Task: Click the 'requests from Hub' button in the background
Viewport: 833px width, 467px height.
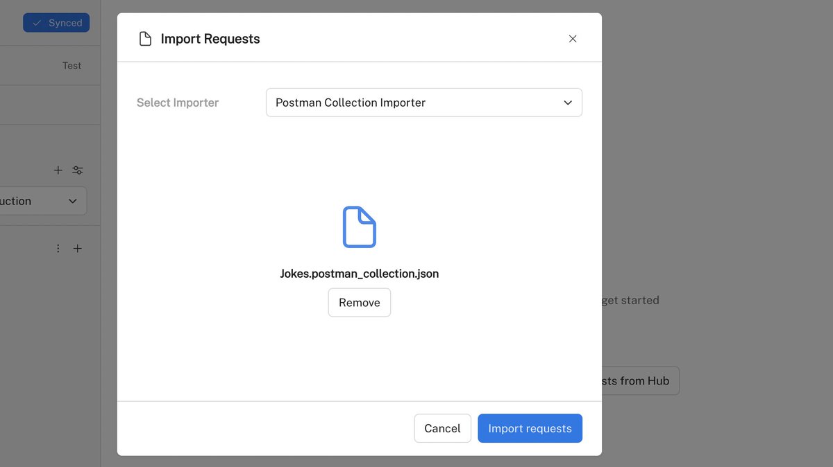Action: [x=639, y=380]
